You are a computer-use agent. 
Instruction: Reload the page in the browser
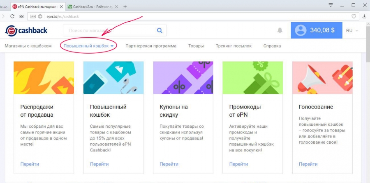click(12, 16)
